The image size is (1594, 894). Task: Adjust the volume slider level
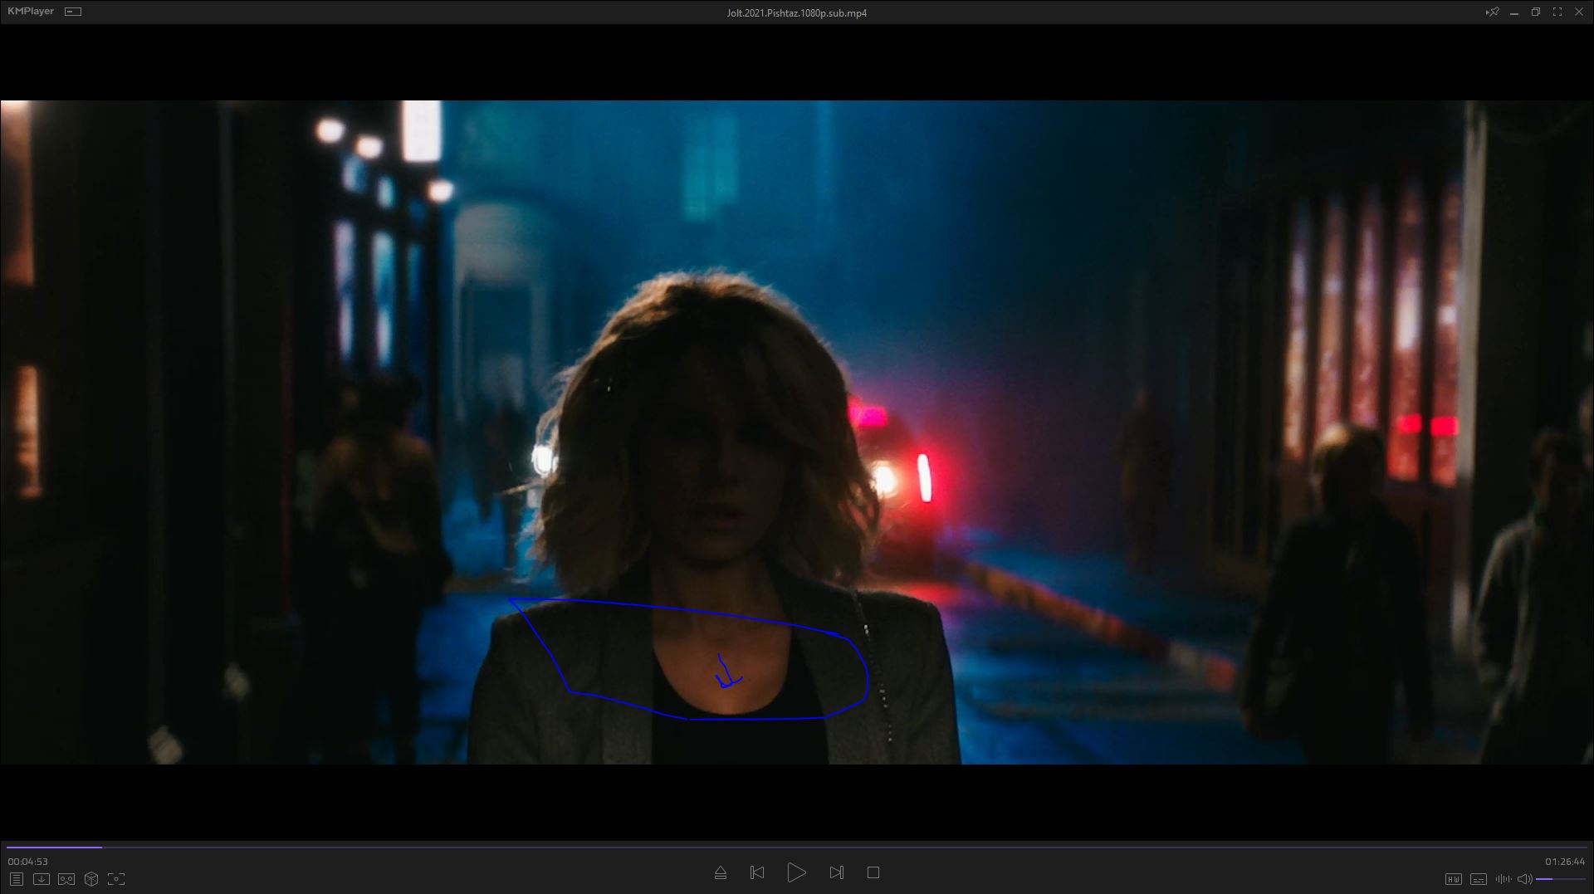[x=1560, y=879]
